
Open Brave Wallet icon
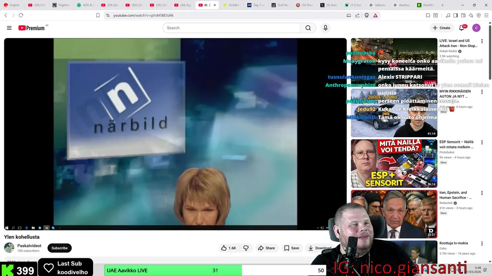[463, 15]
